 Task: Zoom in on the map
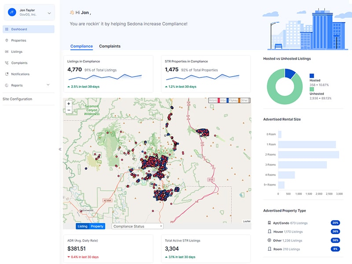[x=69, y=104]
